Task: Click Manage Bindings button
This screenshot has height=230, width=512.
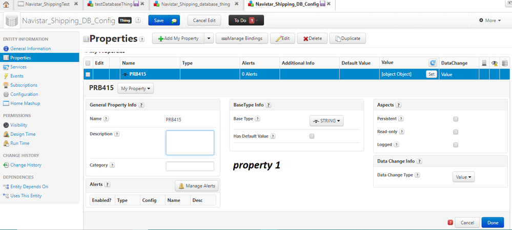Action: pos(241,38)
